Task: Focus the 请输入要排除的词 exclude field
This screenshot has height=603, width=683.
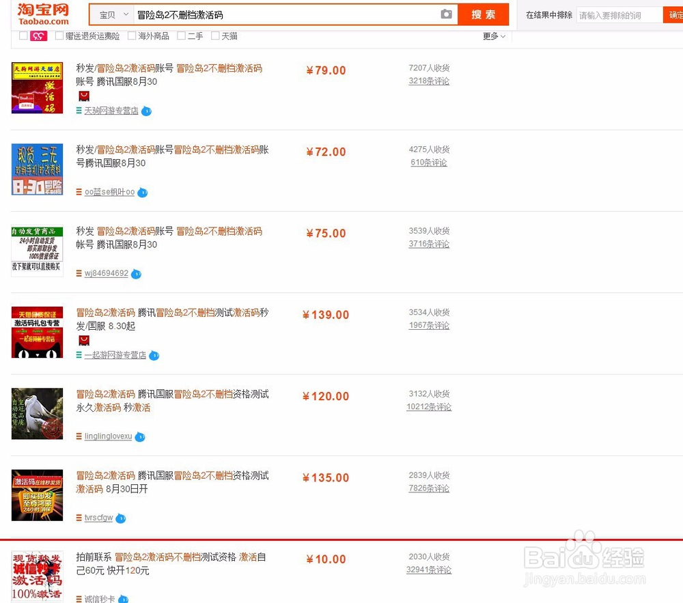Action: 619,15
